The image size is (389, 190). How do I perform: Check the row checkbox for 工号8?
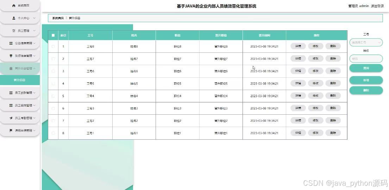pyautogui.click(x=53, y=46)
